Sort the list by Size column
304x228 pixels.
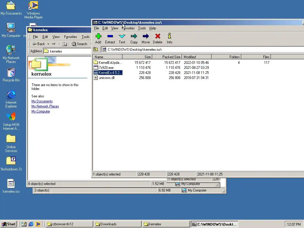[137, 57]
